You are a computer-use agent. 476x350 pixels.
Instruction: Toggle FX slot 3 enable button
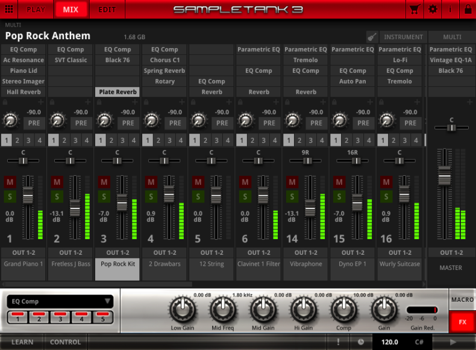(60, 317)
